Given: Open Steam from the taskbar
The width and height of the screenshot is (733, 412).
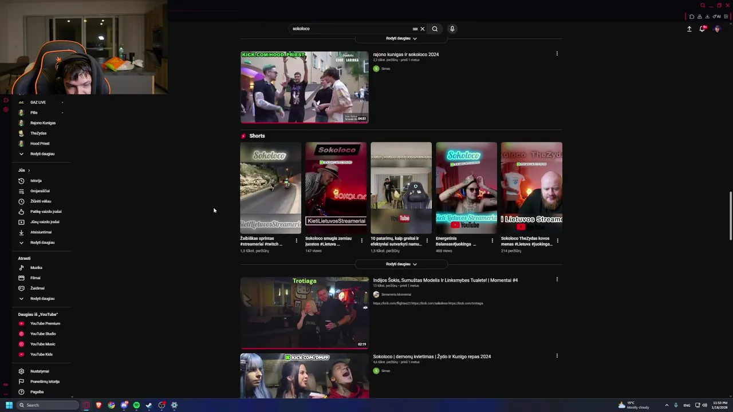Looking at the screenshot, I should pos(149,405).
